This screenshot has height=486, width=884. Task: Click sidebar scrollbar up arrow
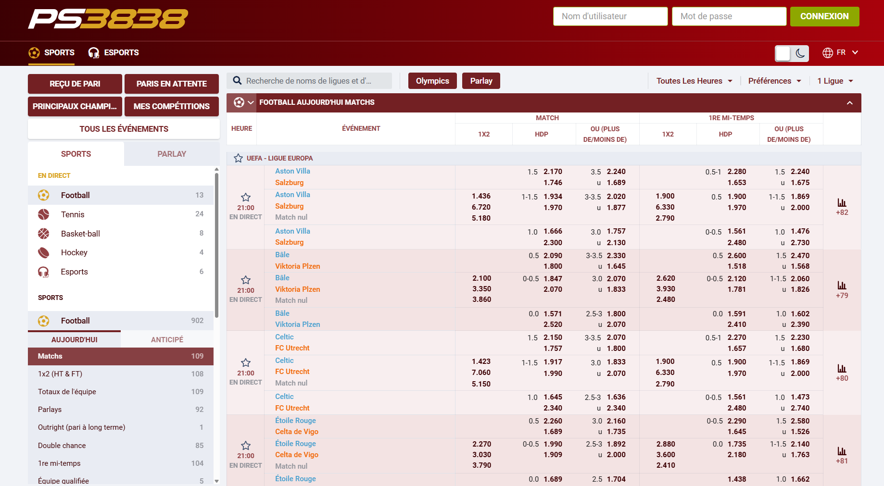pos(216,169)
